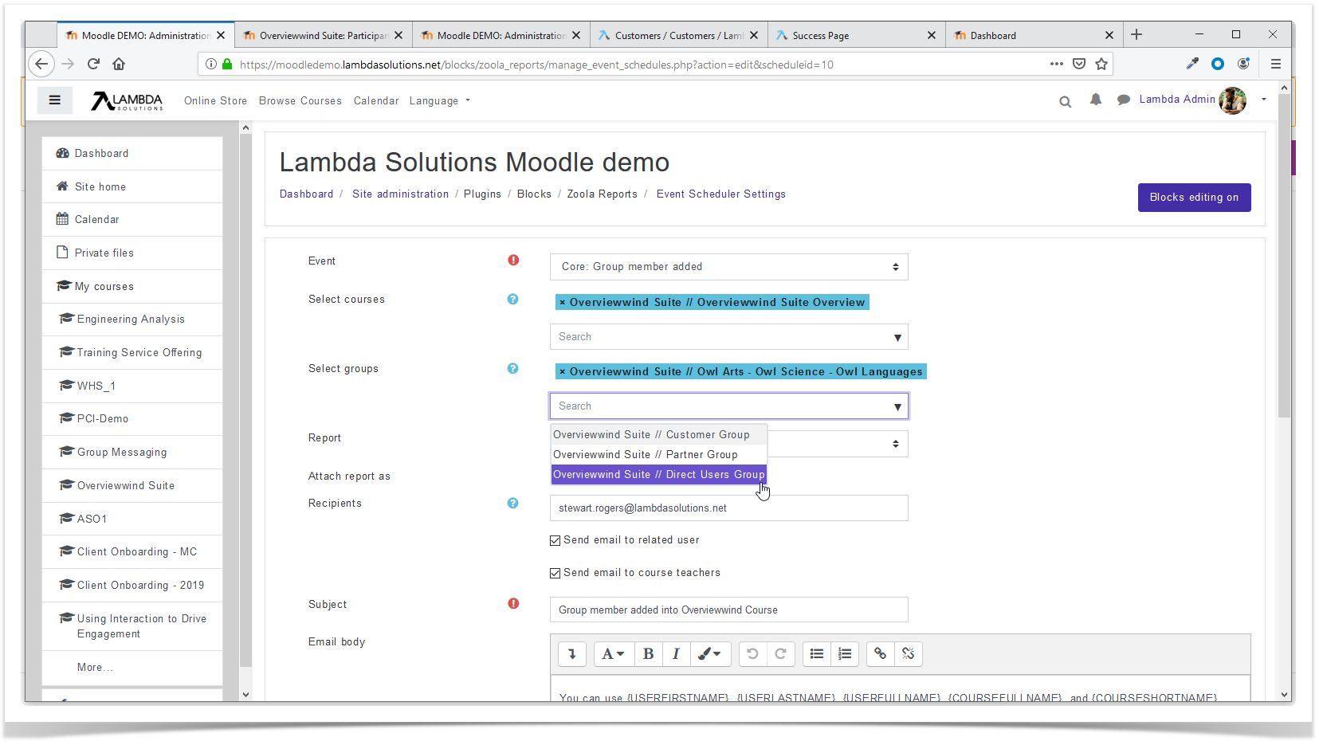Screen dimensions: 1323x745
Task: Click the Lambda Solutions logo
Action: point(127,101)
